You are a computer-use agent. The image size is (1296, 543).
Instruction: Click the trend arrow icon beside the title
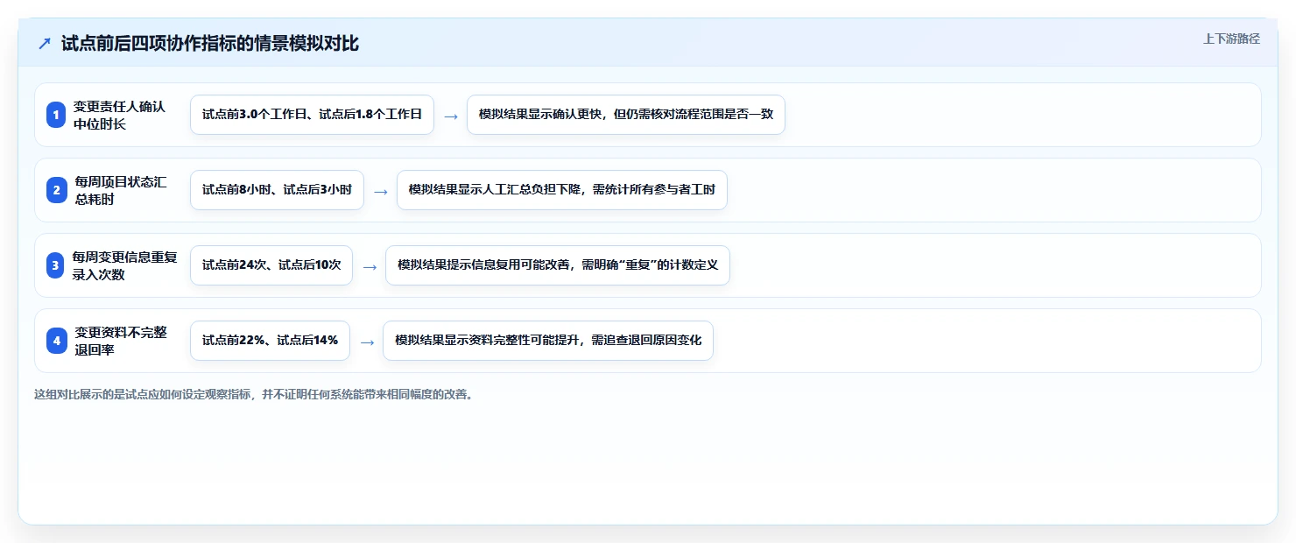click(45, 44)
